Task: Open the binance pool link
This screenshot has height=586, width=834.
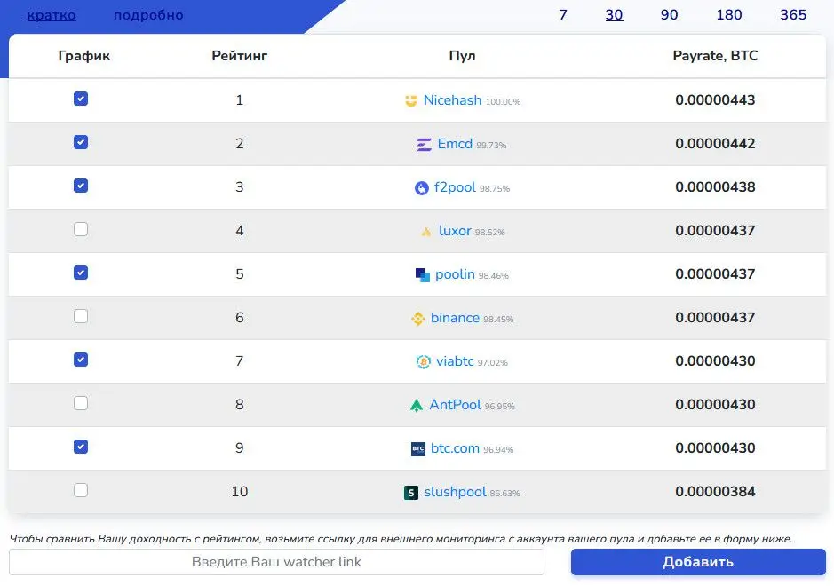Action: tap(455, 318)
